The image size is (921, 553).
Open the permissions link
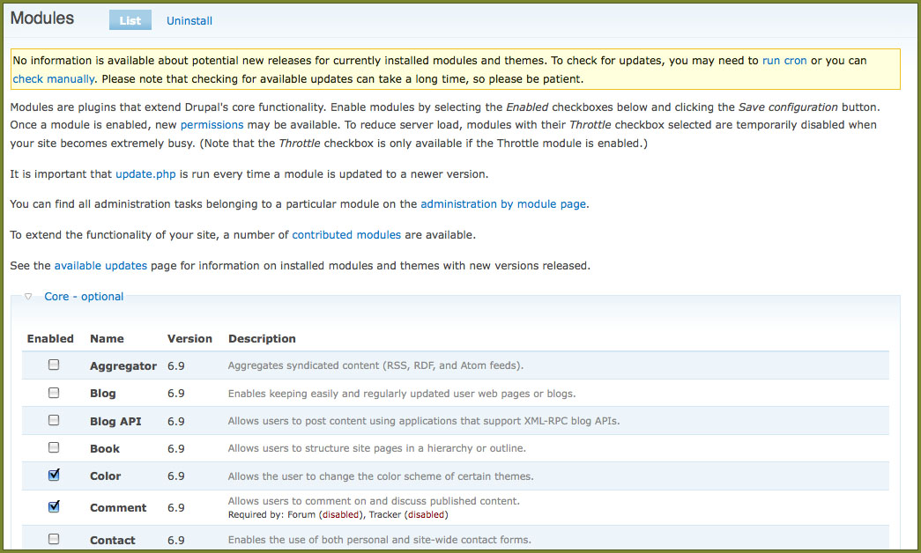212,125
